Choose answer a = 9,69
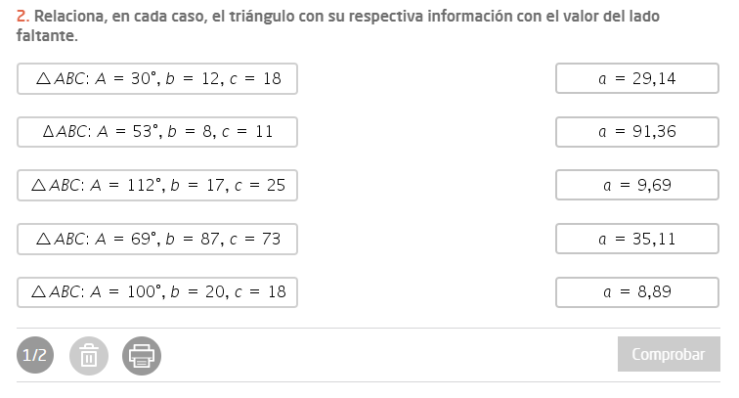Viewport: 739px width, 398px height. click(637, 185)
